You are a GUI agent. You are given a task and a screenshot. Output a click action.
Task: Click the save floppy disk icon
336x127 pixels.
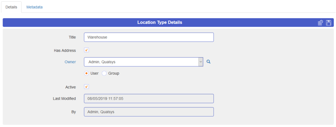pyautogui.click(x=328, y=23)
